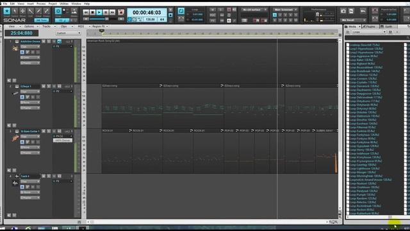Pick the Edit tool

31,11
